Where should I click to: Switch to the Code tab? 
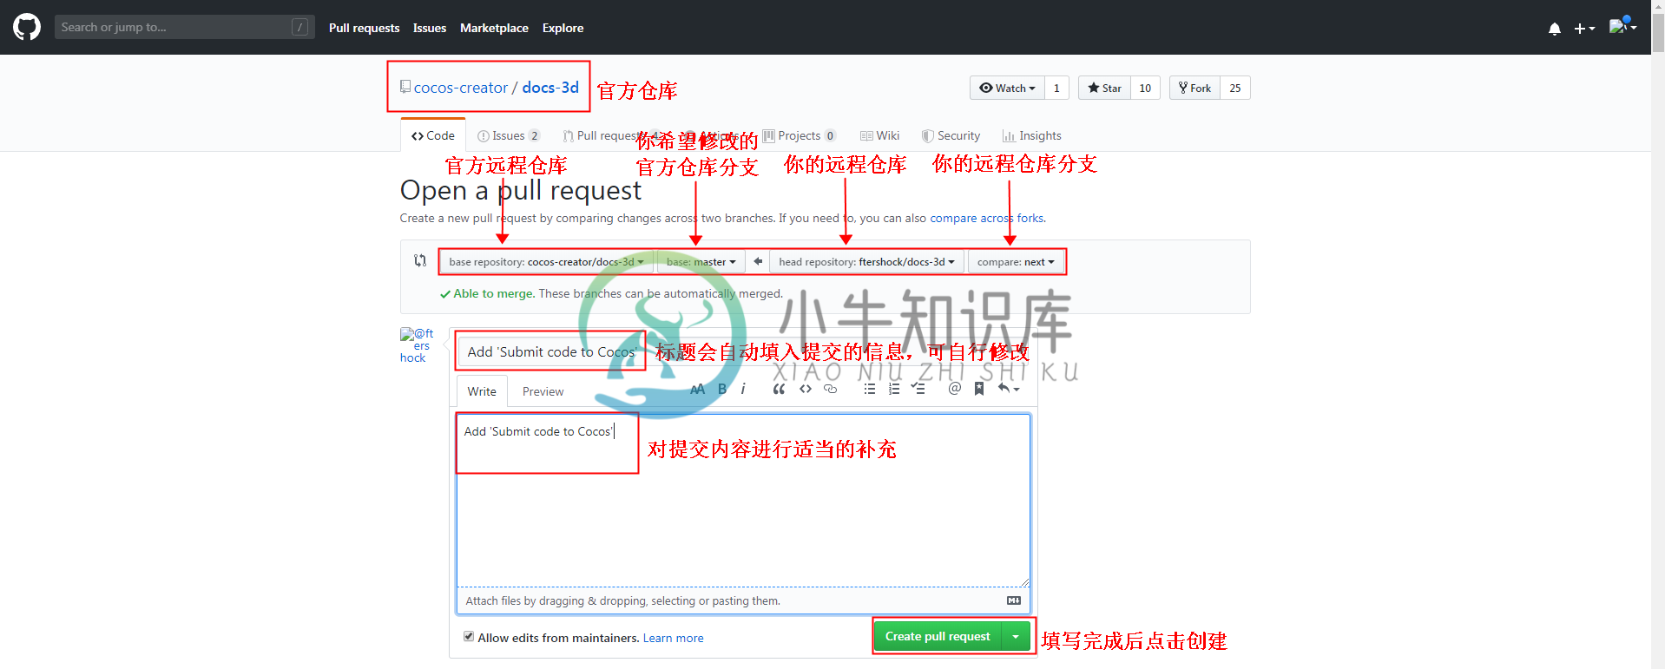coord(433,135)
